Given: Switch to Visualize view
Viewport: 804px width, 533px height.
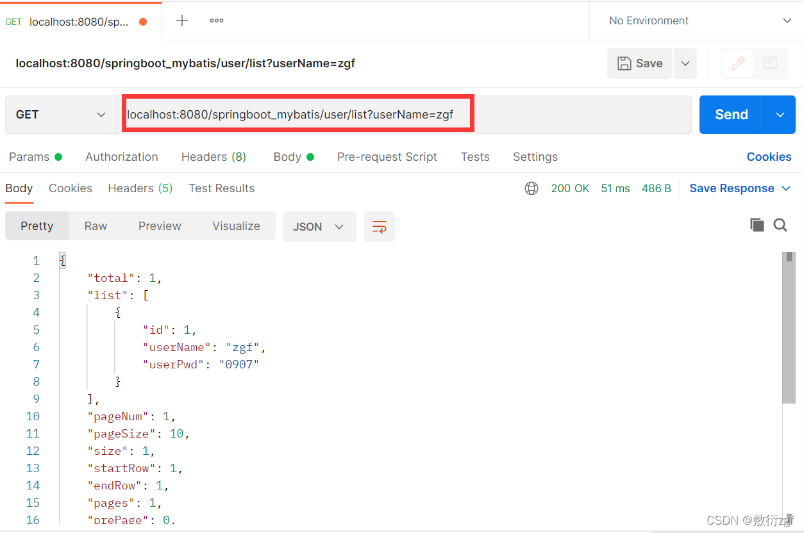Looking at the screenshot, I should click(237, 226).
